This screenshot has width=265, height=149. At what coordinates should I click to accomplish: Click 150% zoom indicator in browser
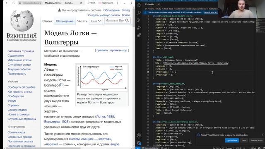(92, 3)
